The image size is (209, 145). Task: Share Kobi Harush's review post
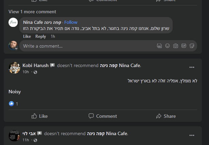166,116
